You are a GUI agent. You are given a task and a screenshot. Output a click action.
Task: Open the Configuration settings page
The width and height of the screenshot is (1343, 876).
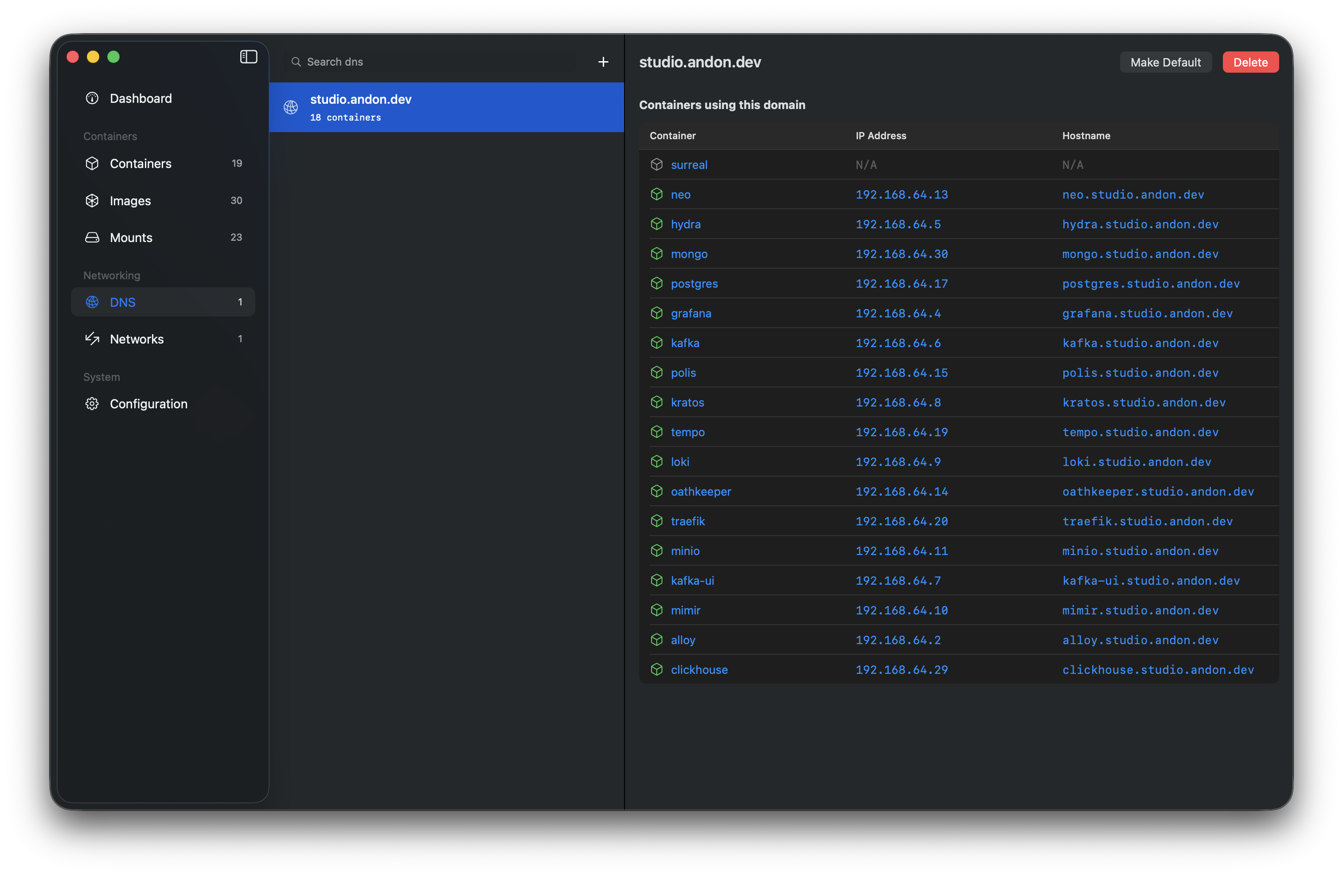[x=163, y=403]
